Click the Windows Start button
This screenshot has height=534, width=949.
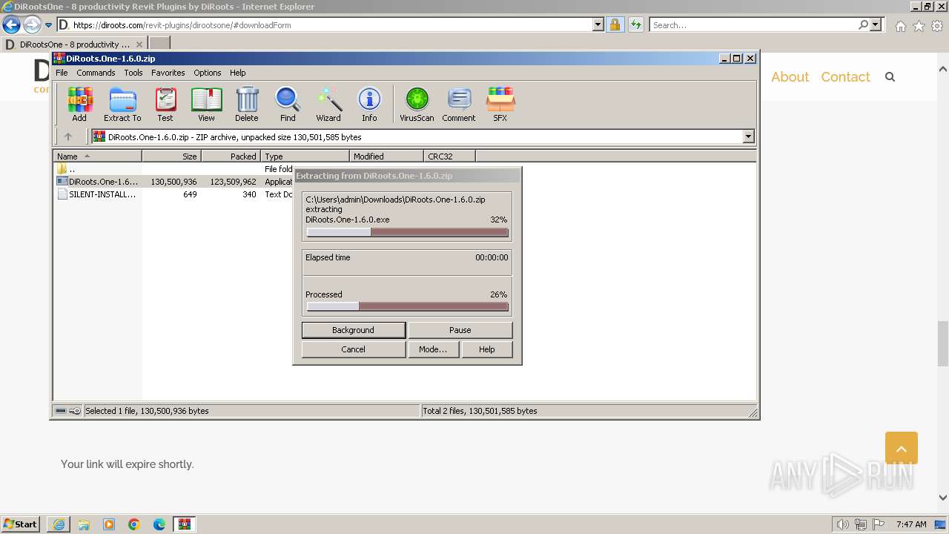click(x=21, y=524)
